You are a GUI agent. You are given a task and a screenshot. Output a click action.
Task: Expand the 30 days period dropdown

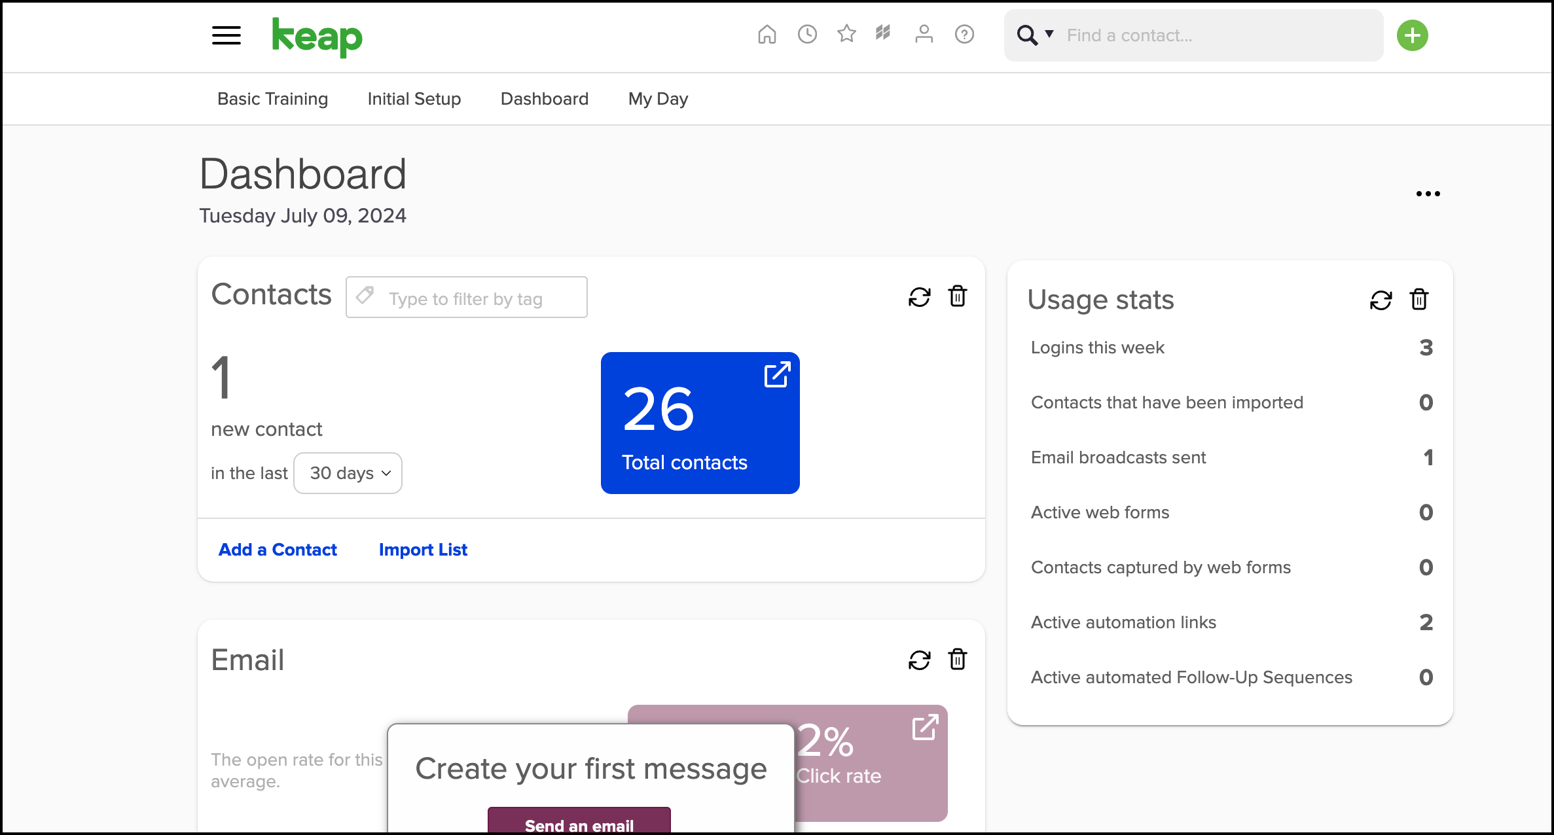(348, 473)
